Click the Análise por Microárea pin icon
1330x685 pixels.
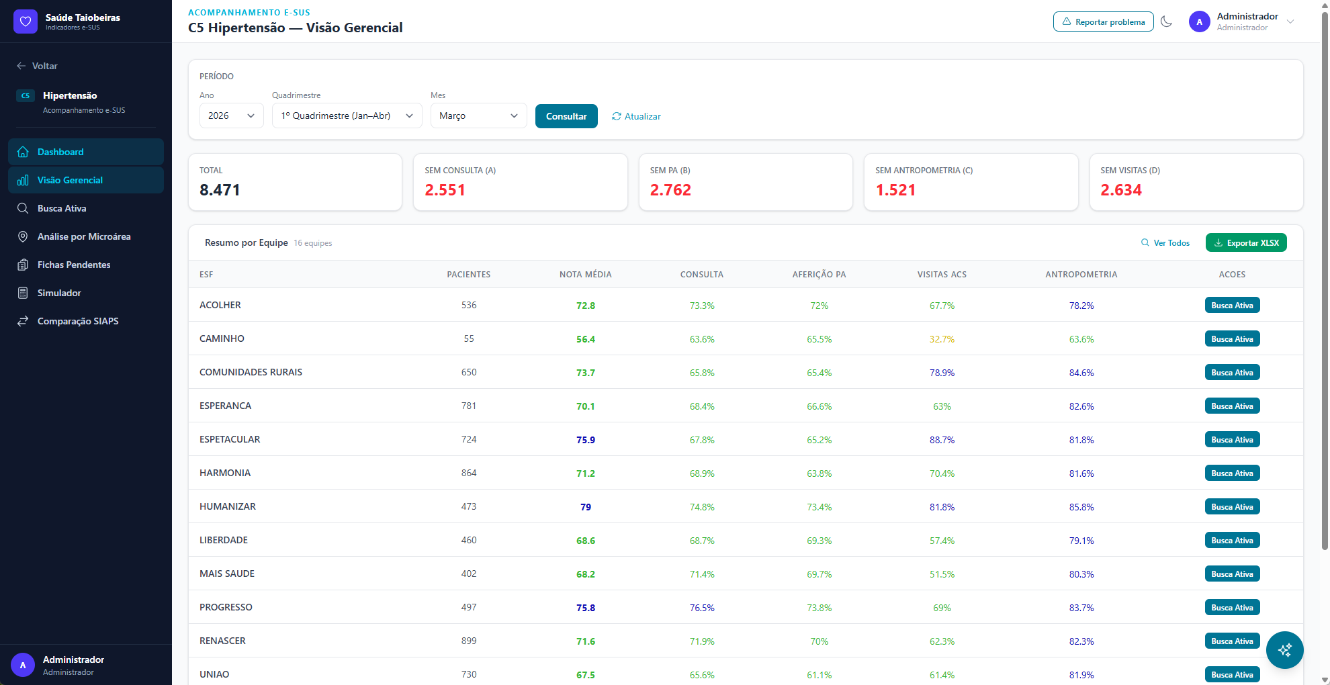point(23,236)
